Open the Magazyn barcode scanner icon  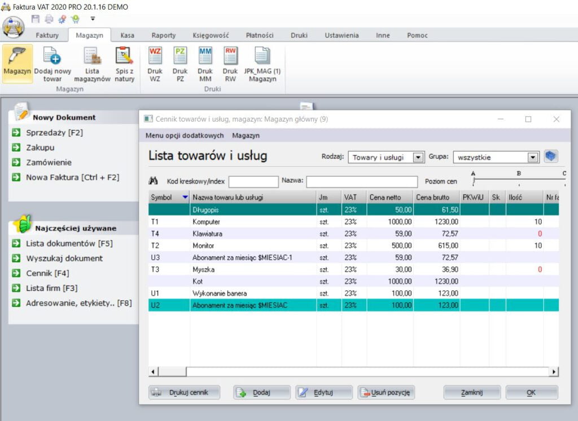pyautogui.click(x=17, y=57)
